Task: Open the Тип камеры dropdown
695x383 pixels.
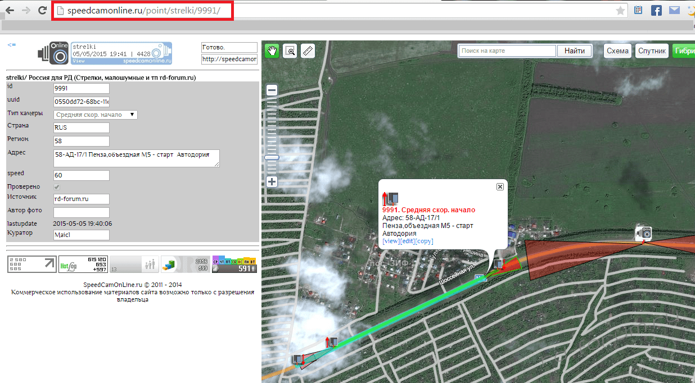Action: pos(96,115)
